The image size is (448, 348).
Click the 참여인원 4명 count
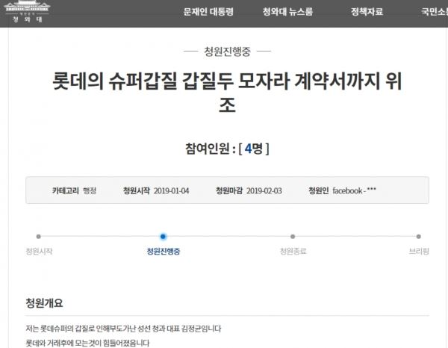tap(228, 149)
